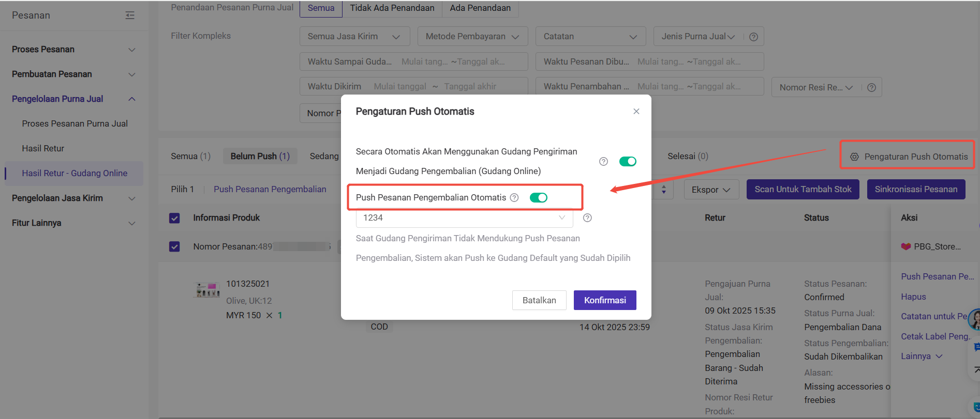
Task: Open Pengaturan Push Otomatis gear settings
Action: pyautogui.click(x=854, y=157)
